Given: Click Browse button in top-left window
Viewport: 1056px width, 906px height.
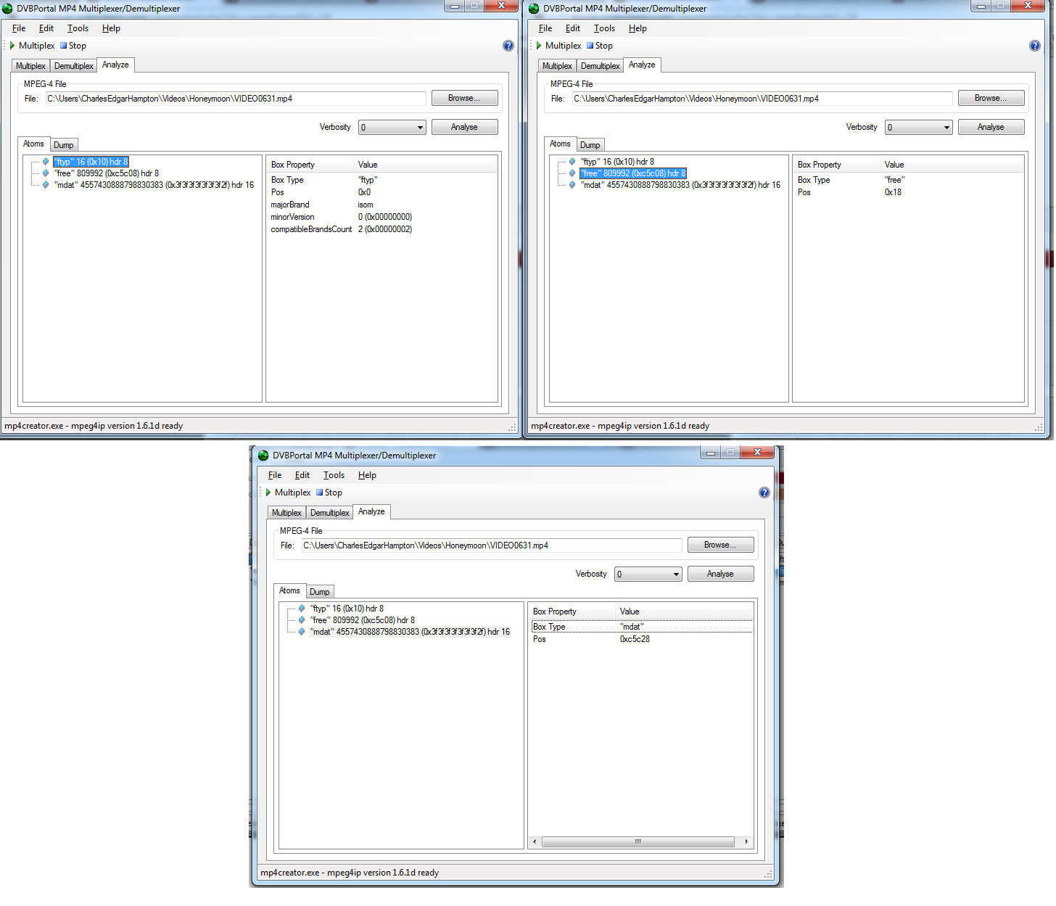Looking at the screenshot, I should click(465, 98).
